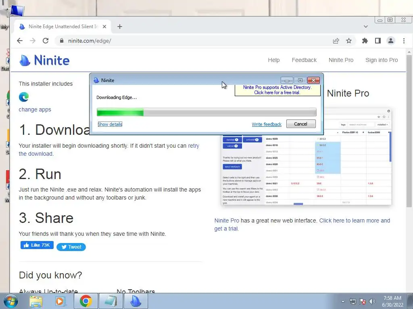Click the Chrome forward arrow
Image resolution: width=413 pixels, height=309 pixels.
pos(33,41)
